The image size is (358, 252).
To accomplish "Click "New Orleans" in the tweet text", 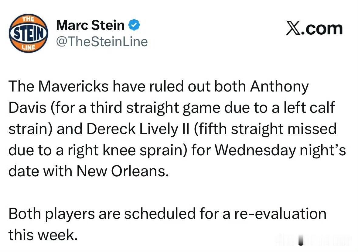I will coord(122,172).
